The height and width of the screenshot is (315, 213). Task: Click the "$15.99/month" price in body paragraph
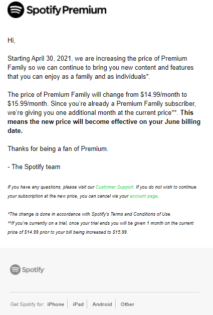coord(28,103)
